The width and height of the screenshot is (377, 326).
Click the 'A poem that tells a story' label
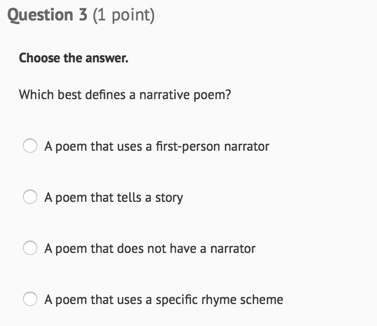[113, 197]
